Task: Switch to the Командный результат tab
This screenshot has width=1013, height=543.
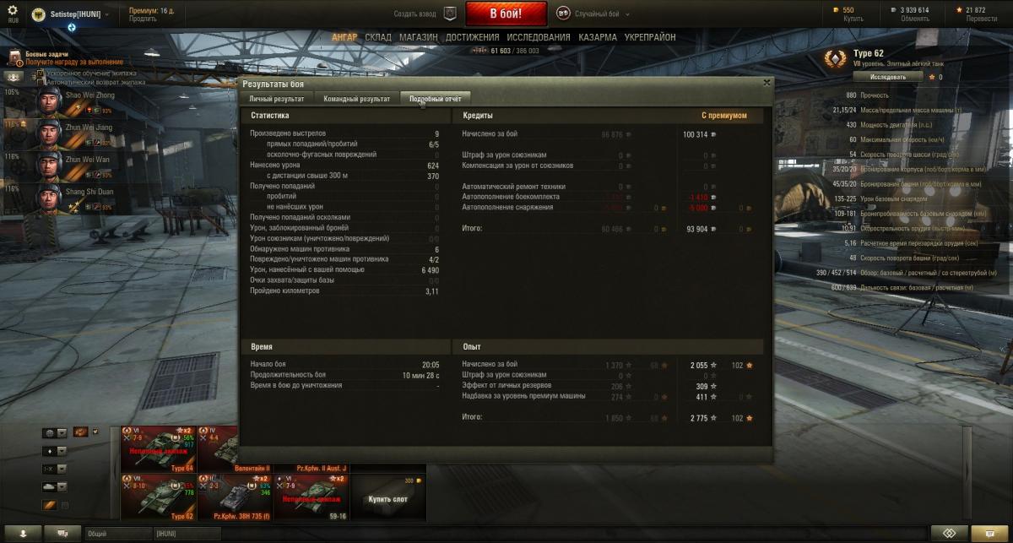Action: click(357, 99)
